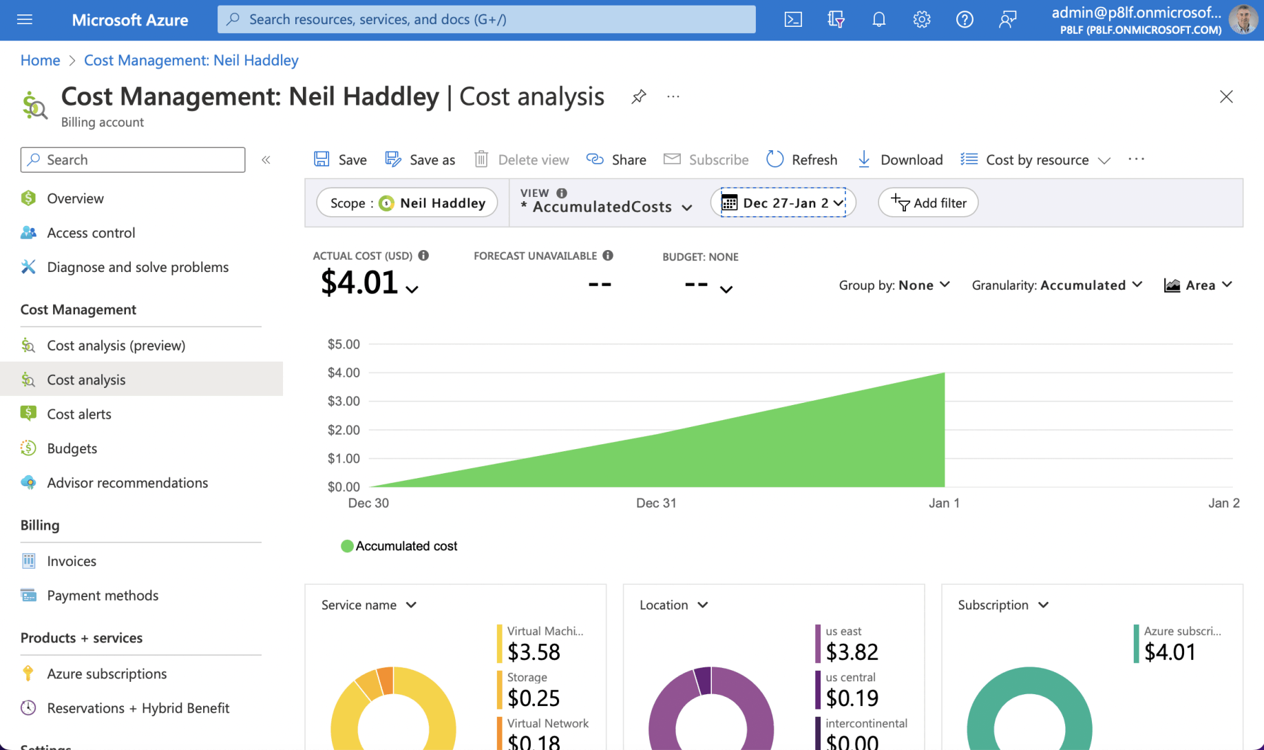Open the Dec 27-Jan 2 date picker
This screenshot has height=750, width=1264.
[783, 202]
